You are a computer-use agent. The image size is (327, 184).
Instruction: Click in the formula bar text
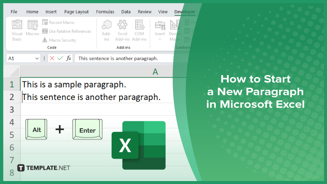click(x=118, y=59)
